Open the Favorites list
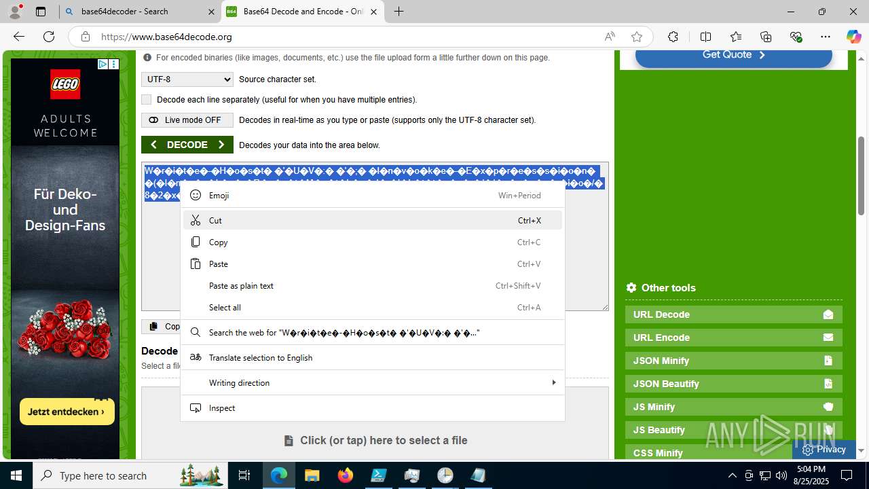The image size is (869, 489). click(x=736, y=37)
